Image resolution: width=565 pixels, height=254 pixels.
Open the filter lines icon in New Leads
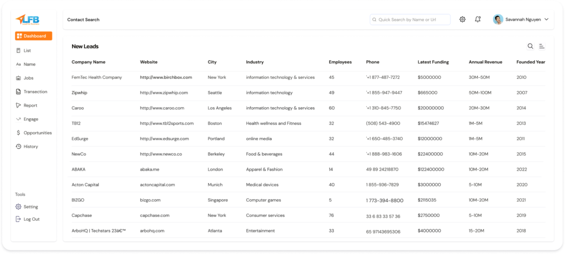click(x=542, y=46)
